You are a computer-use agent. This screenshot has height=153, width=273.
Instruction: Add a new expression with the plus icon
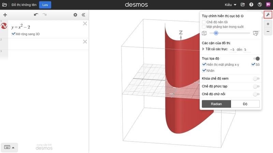[x=5, y=15]
